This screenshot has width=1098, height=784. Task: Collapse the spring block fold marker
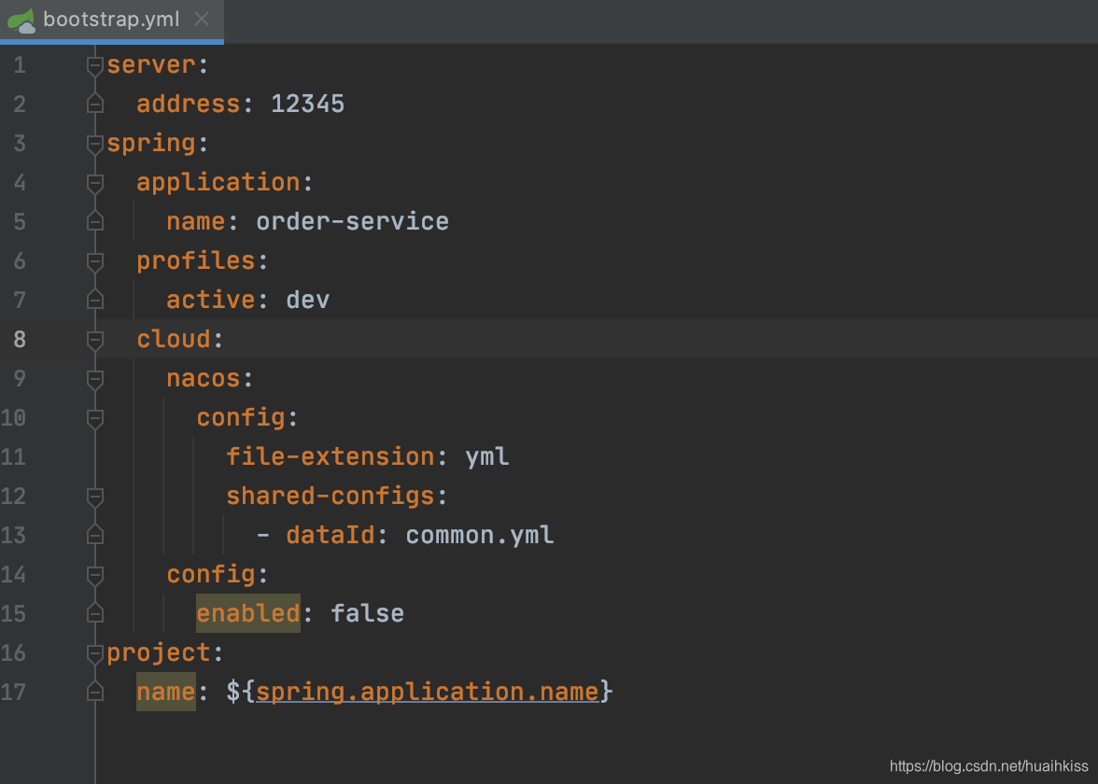pos(95,144)
